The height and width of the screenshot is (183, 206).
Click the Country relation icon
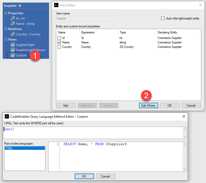coord(13,34)
